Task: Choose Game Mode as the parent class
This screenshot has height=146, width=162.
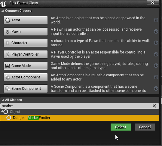Action: point(26,66)
